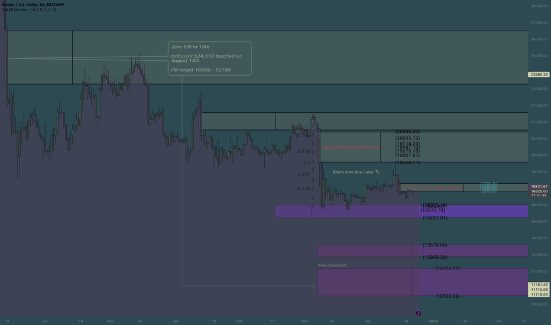The height and width of the screenshot is (325, 551).
Task: Select the 0.618 Fibonacci level label
Action: (304, 151)
